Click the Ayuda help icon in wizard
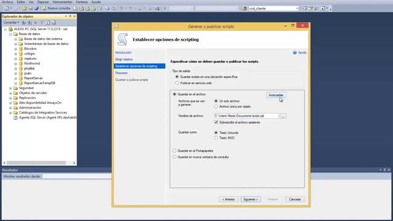393x221 pixels. point(295,53)
